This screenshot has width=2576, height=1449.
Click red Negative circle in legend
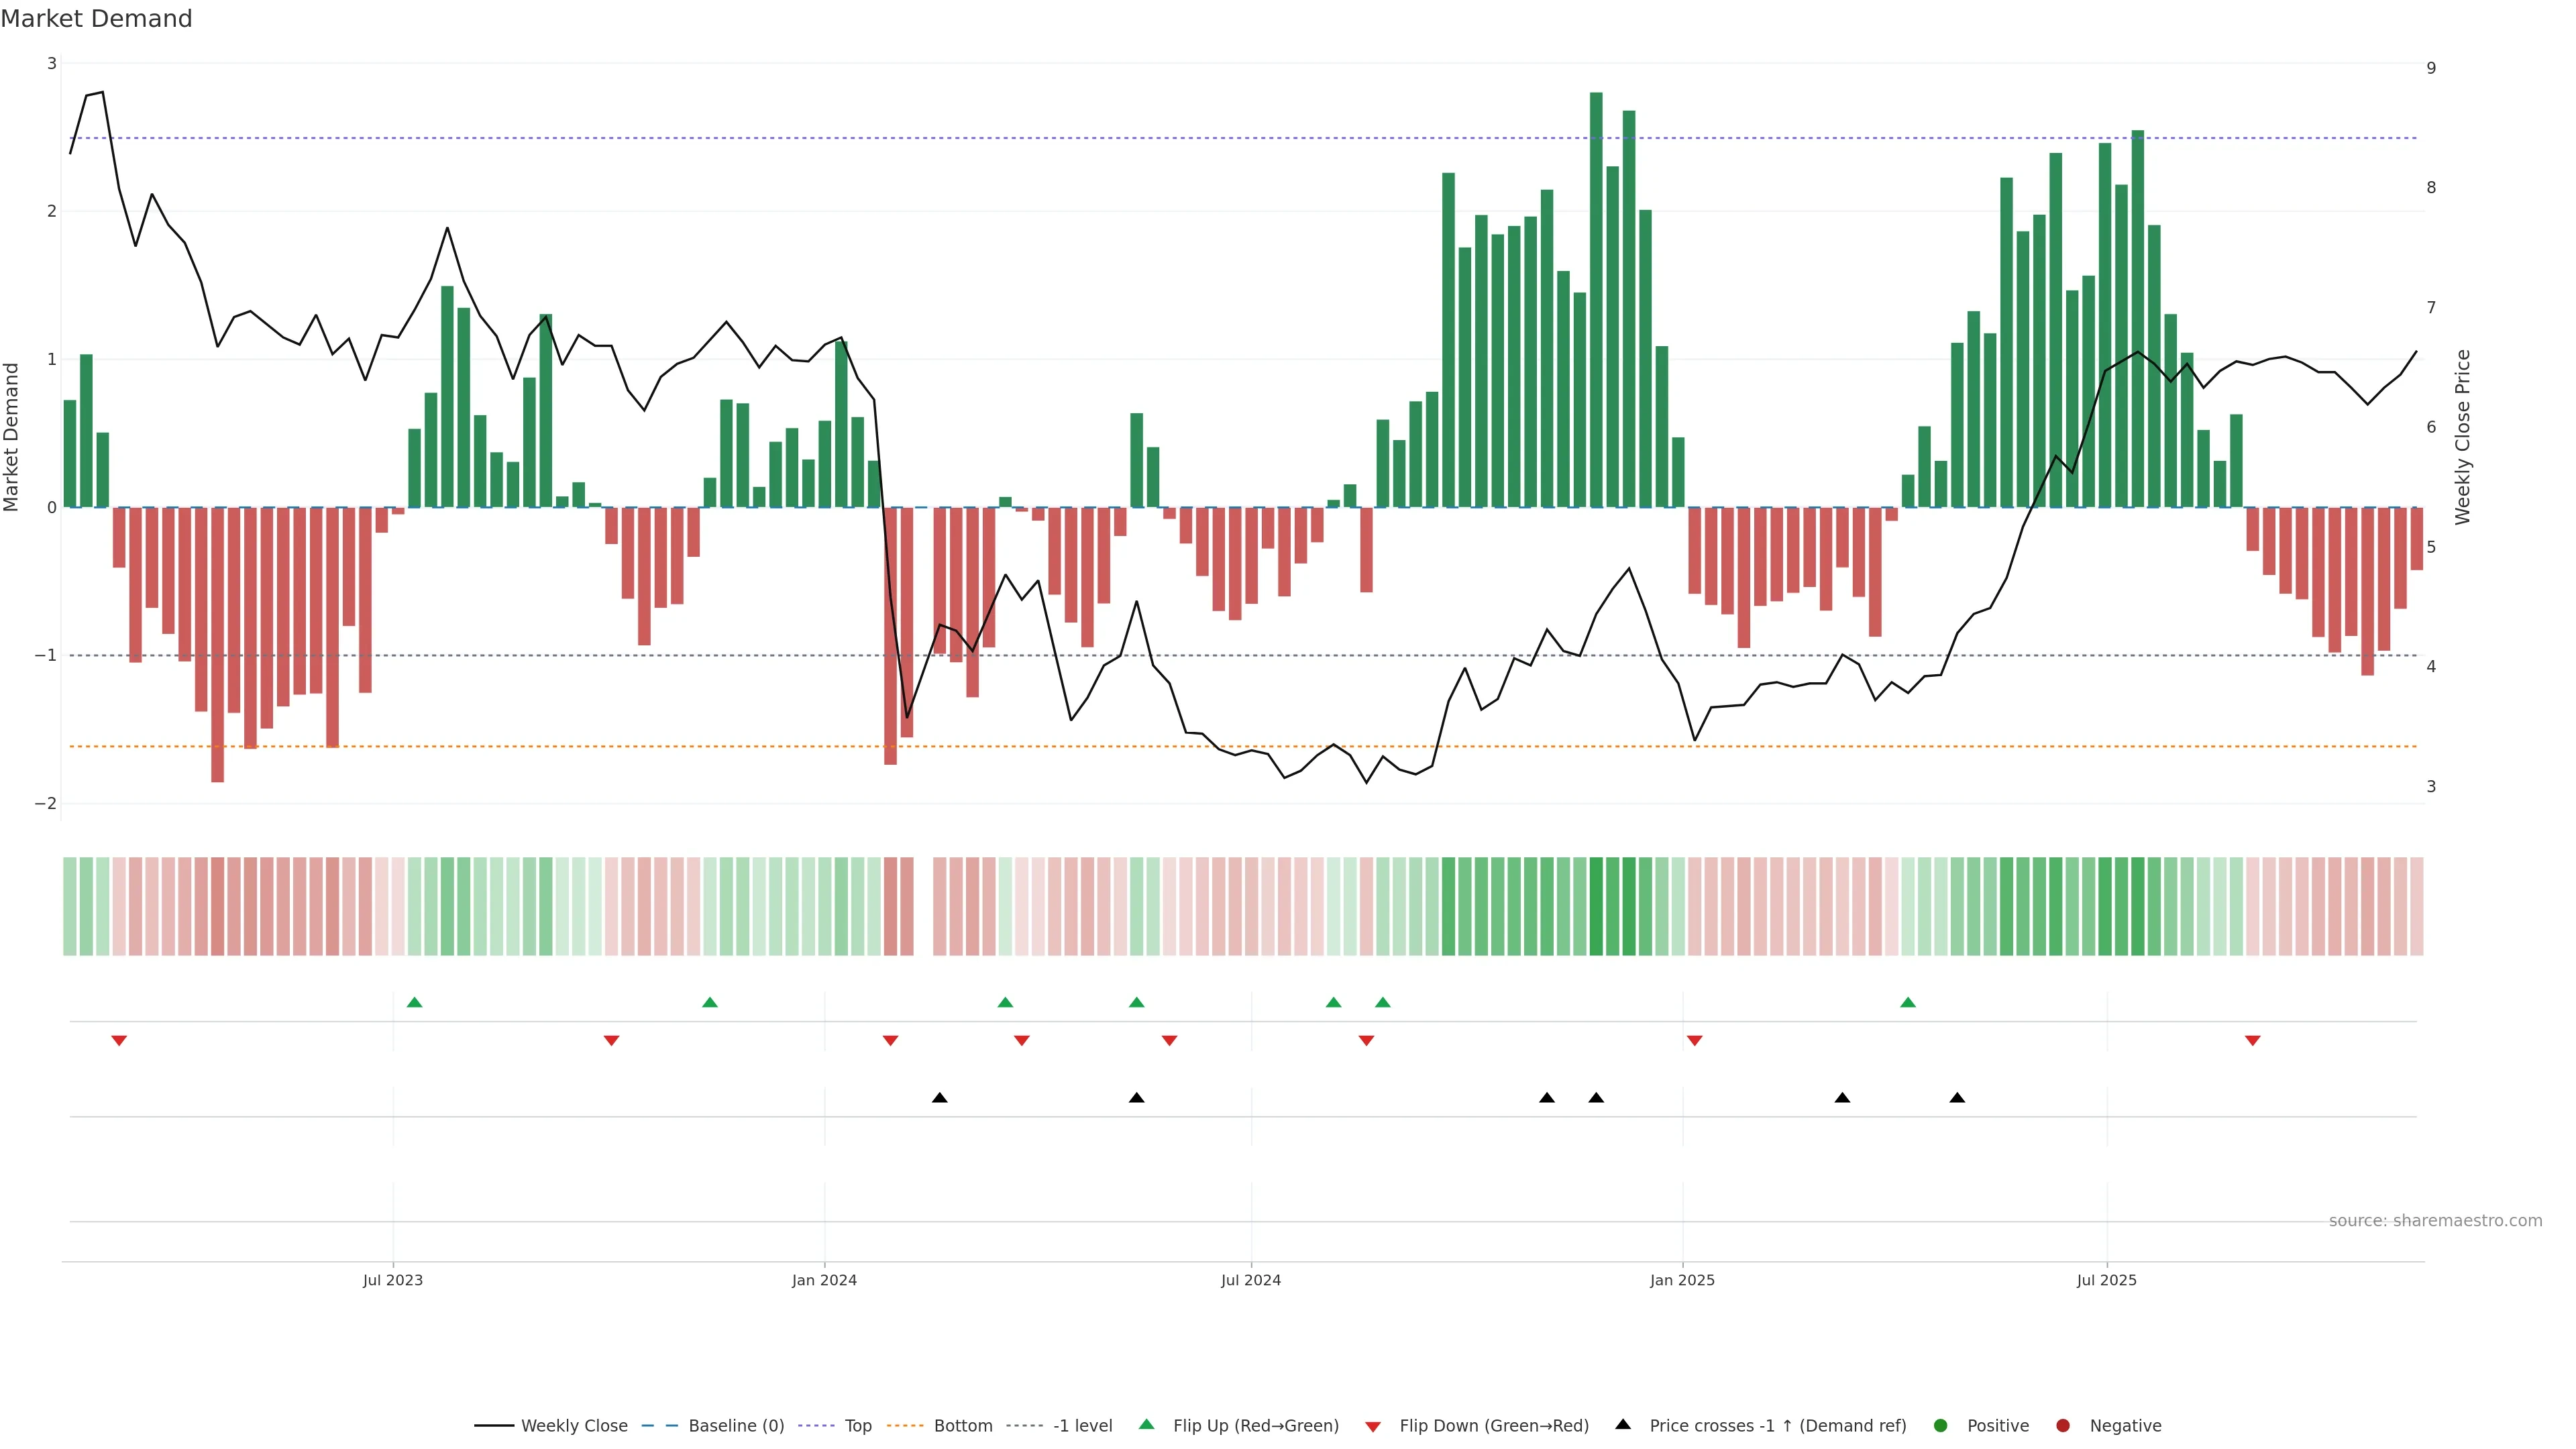[x=2063, y=1425]
